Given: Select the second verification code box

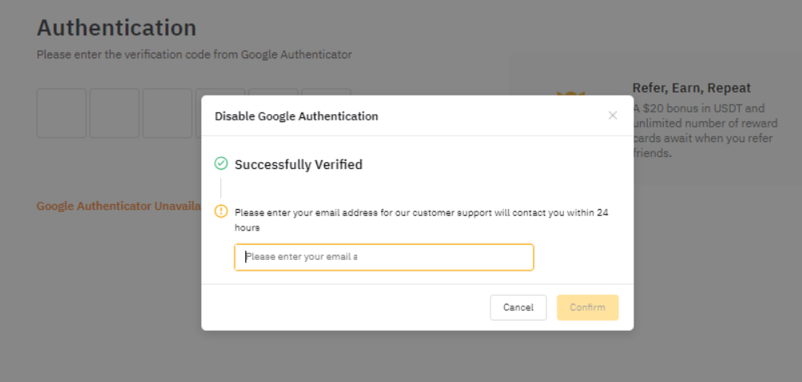Looking at the screenshot, I should pos(114,113).
